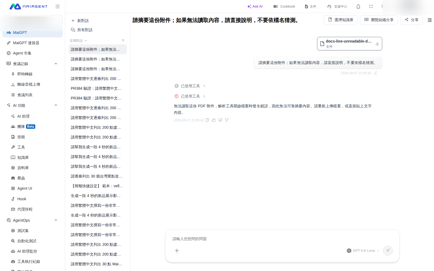This screenshot has width=434, height=271.
Task: Give the reply a thumbs down
Action: tap(220, 120)
